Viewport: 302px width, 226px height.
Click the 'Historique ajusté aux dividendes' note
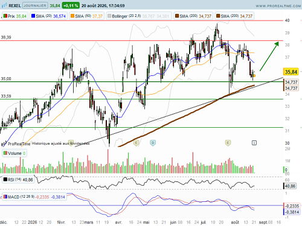pos(60,143)
